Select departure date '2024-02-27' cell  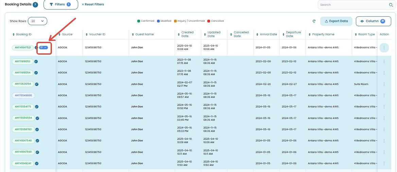(x=289, y=84)
